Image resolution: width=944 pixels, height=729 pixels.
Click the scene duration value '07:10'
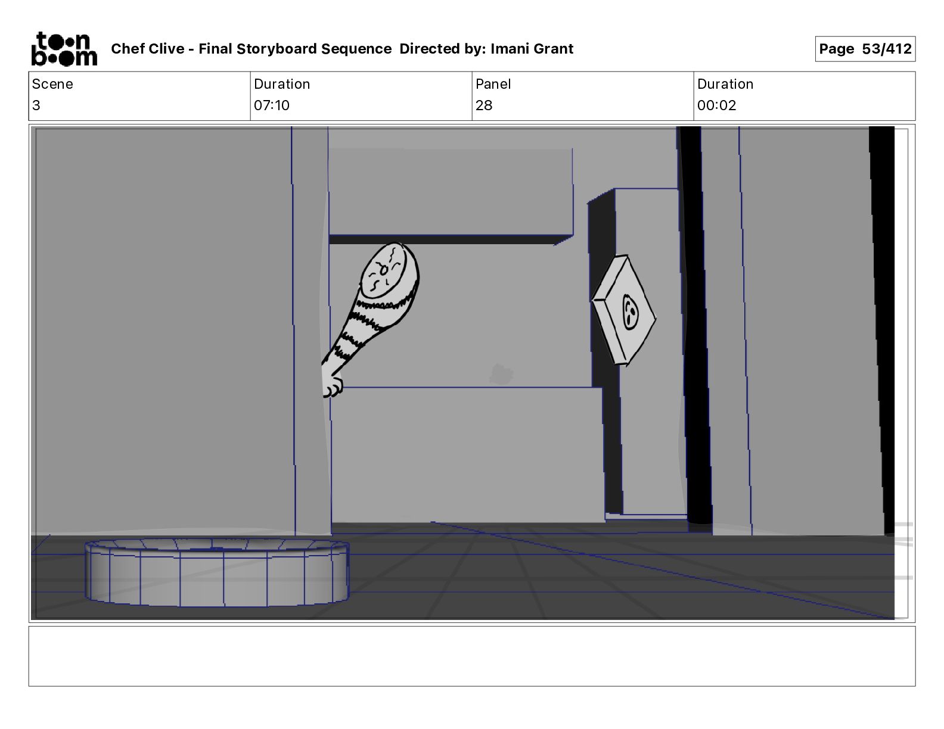point(272,105)
